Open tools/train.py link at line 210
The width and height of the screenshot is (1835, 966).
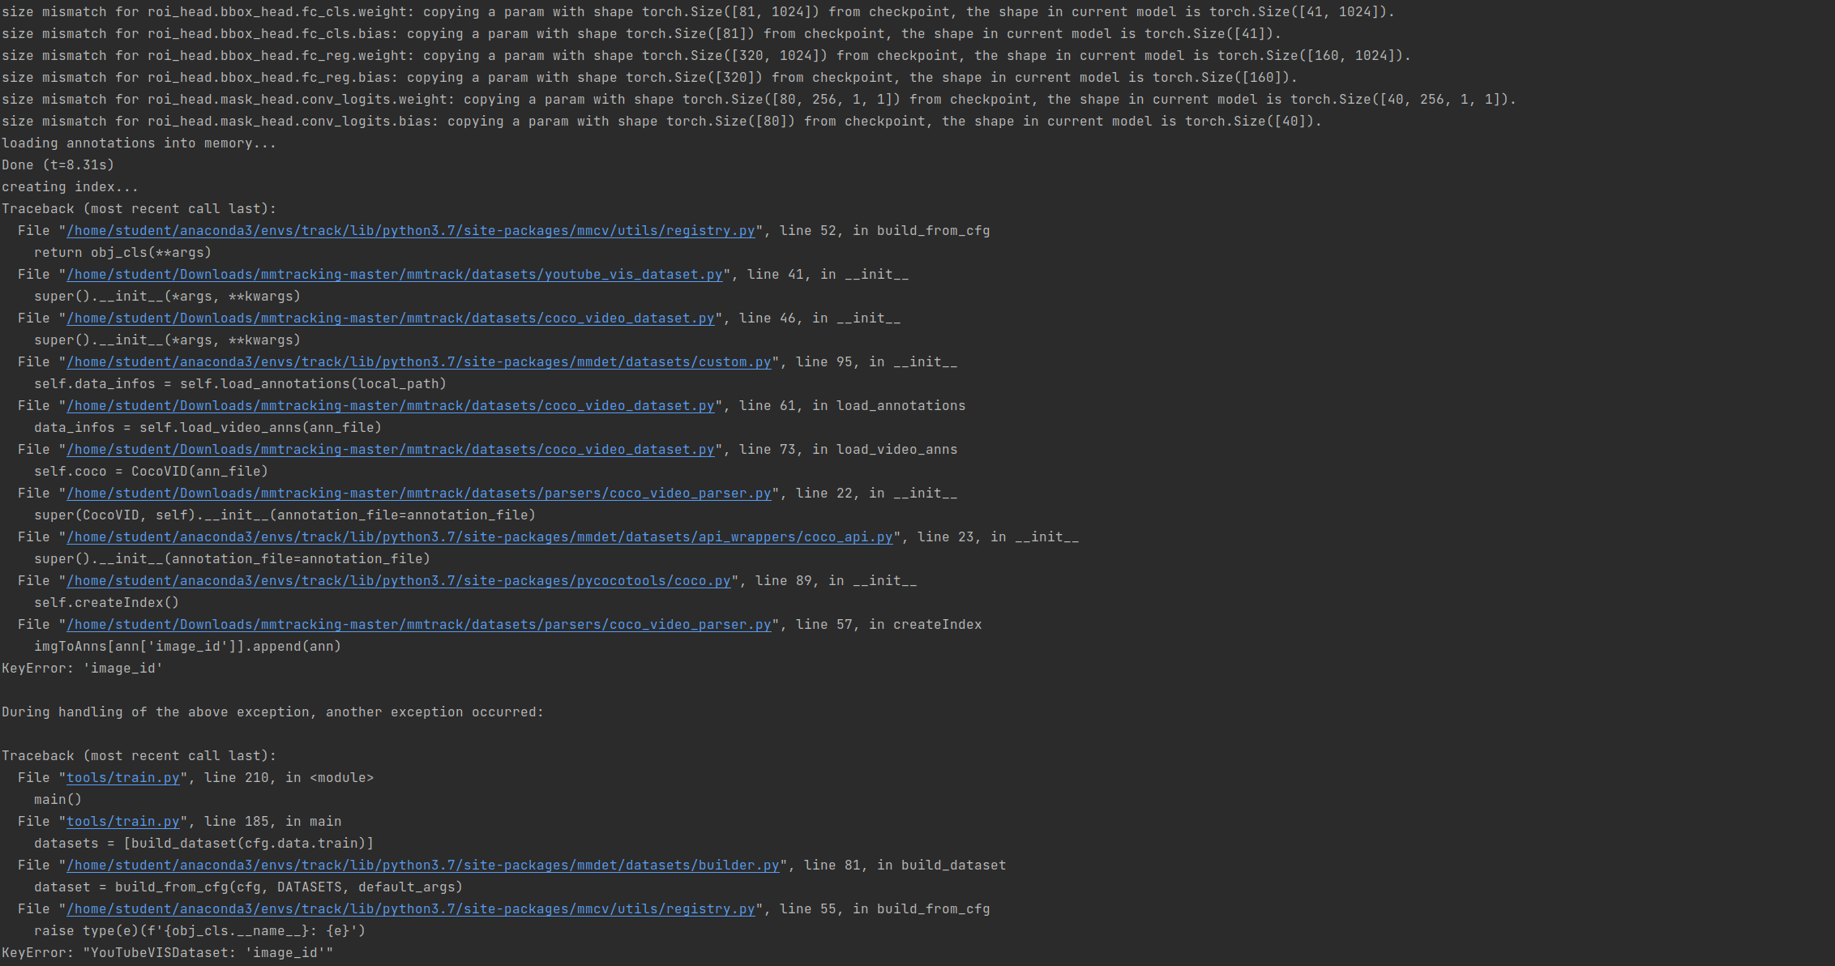(x=122, y=778)
